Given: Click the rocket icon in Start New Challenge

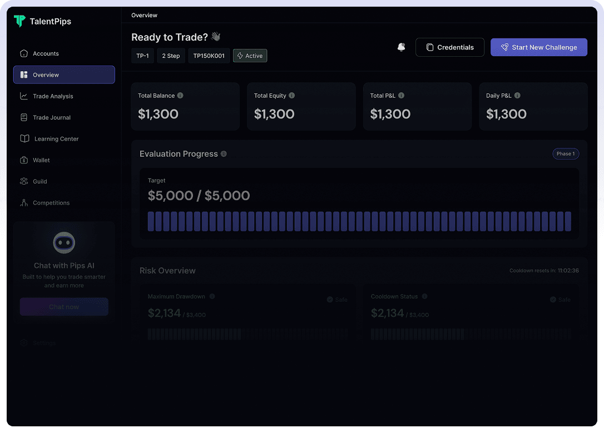Looking at the screenshot, I should click(x=504, y=47).
